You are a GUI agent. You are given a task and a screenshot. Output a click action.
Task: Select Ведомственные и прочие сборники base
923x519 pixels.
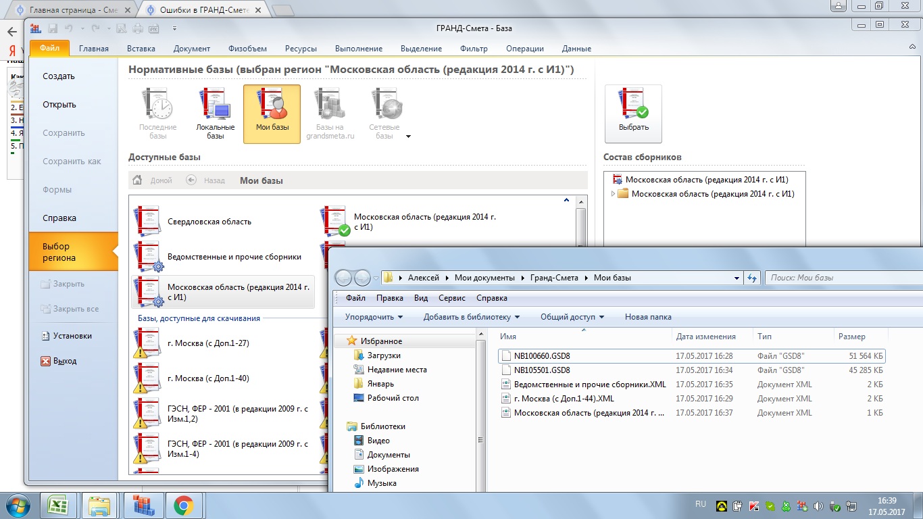234,257
